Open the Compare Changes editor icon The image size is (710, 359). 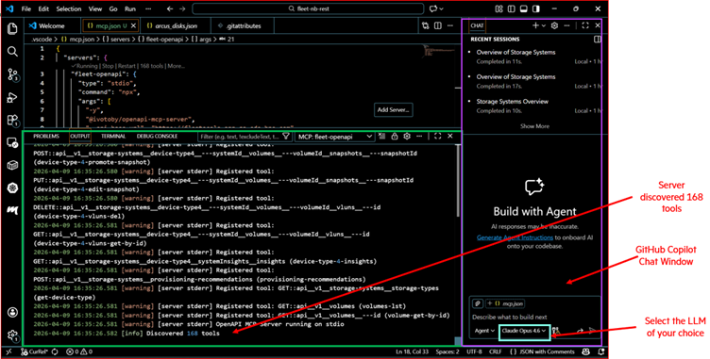click(x=425, y=25)
